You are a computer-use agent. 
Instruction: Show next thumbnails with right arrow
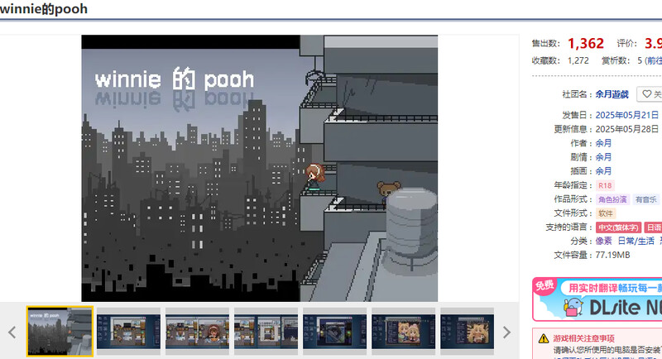pos(506,333)
